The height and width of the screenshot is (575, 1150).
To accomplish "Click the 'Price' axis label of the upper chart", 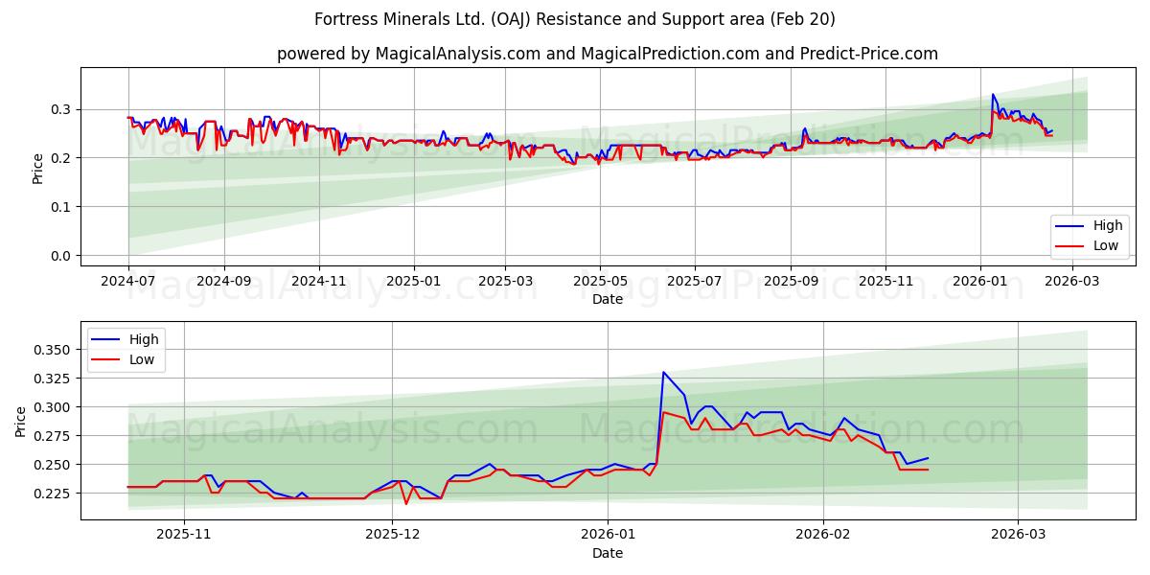I will coord(37,169).
